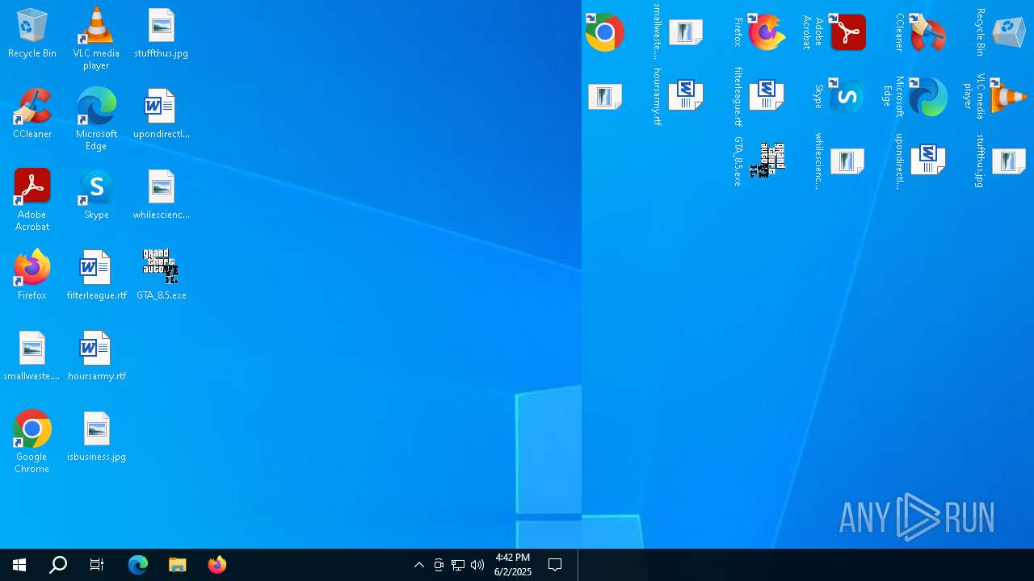Select the upright upondirectl... Word document
The width and height of the screenshot is (1034, 581).
161,115
